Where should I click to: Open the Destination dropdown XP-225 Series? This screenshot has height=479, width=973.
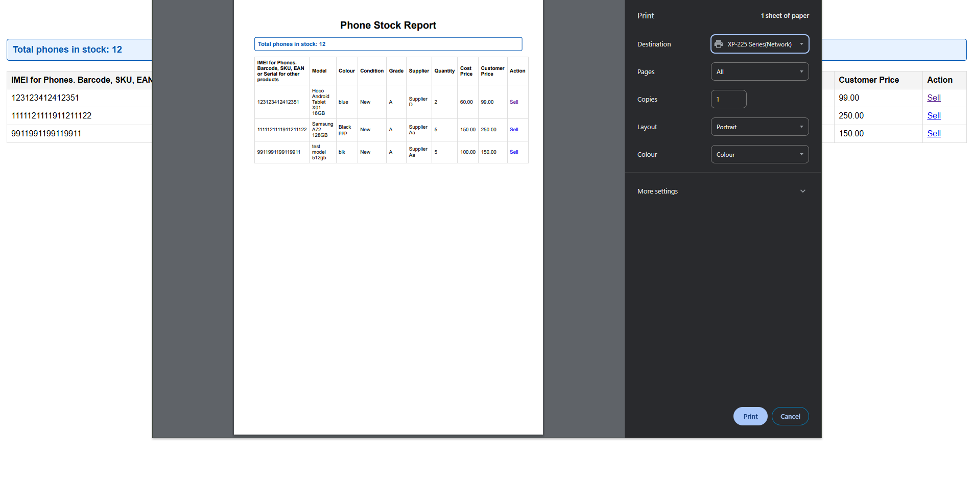[760, 44]
